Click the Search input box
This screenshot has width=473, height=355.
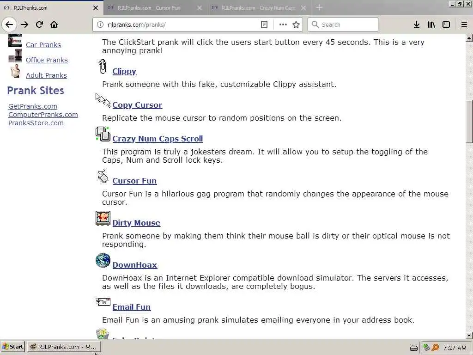pyautogui.click(x=343, y=24)
